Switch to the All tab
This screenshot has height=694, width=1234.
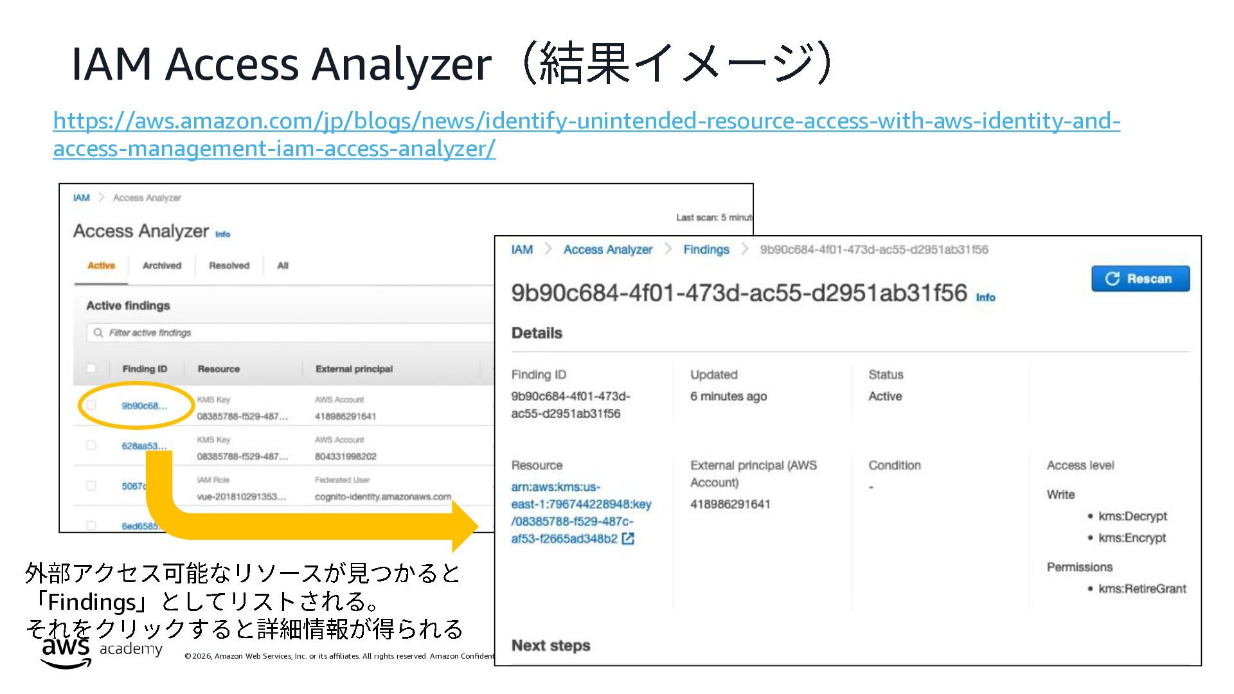point(283,265)
